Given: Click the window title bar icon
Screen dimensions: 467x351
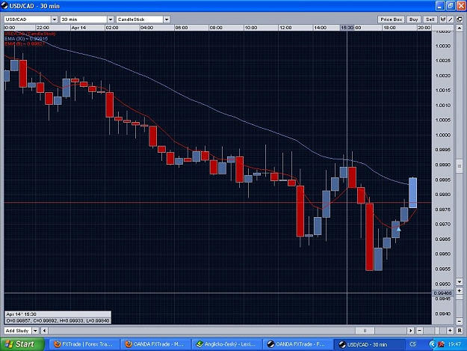Looking at the screenshot, I should [x=4, y=6].
